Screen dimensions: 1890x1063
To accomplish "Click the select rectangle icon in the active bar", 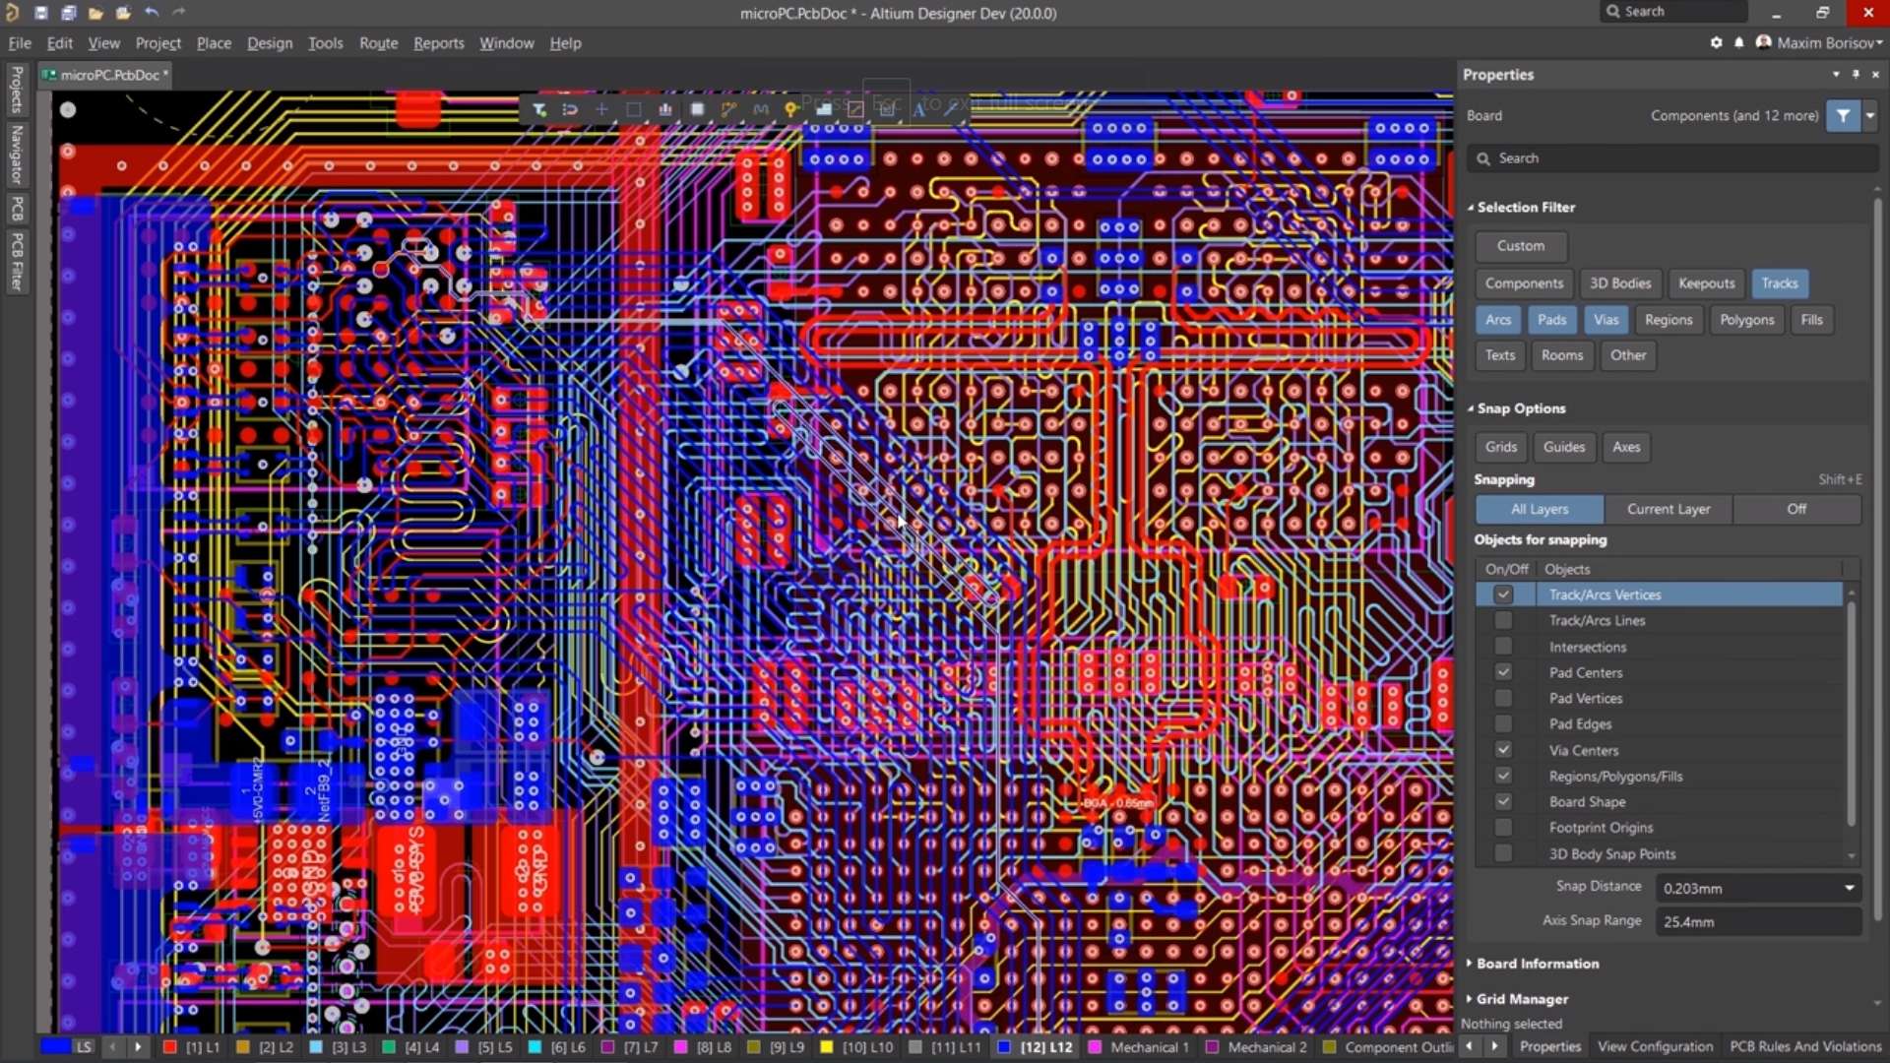I will coord(634,109).
